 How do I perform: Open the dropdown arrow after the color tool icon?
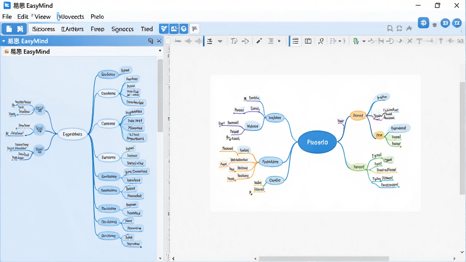tap(364, 41)
